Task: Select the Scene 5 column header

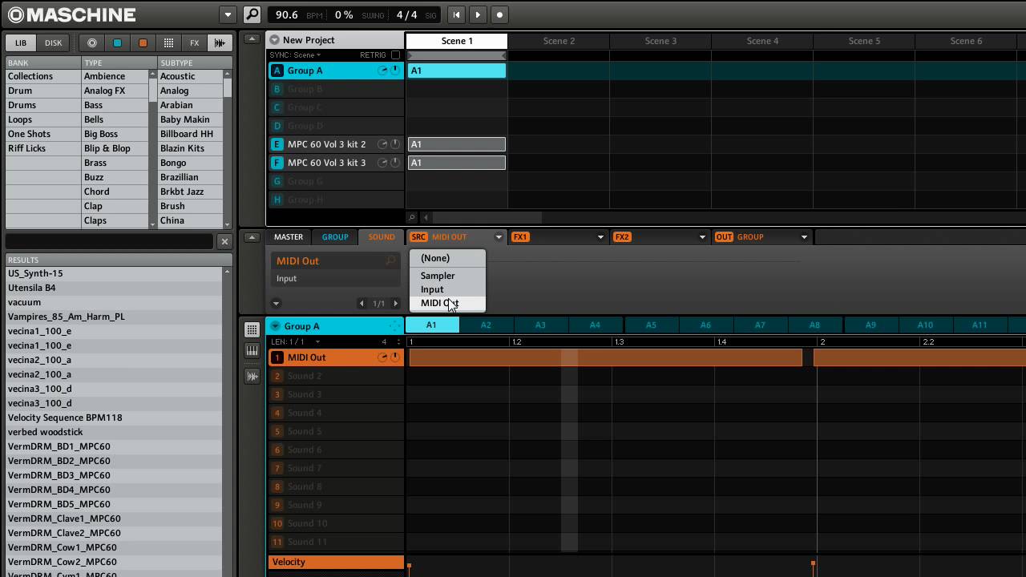Action: (x=864, y=41)
